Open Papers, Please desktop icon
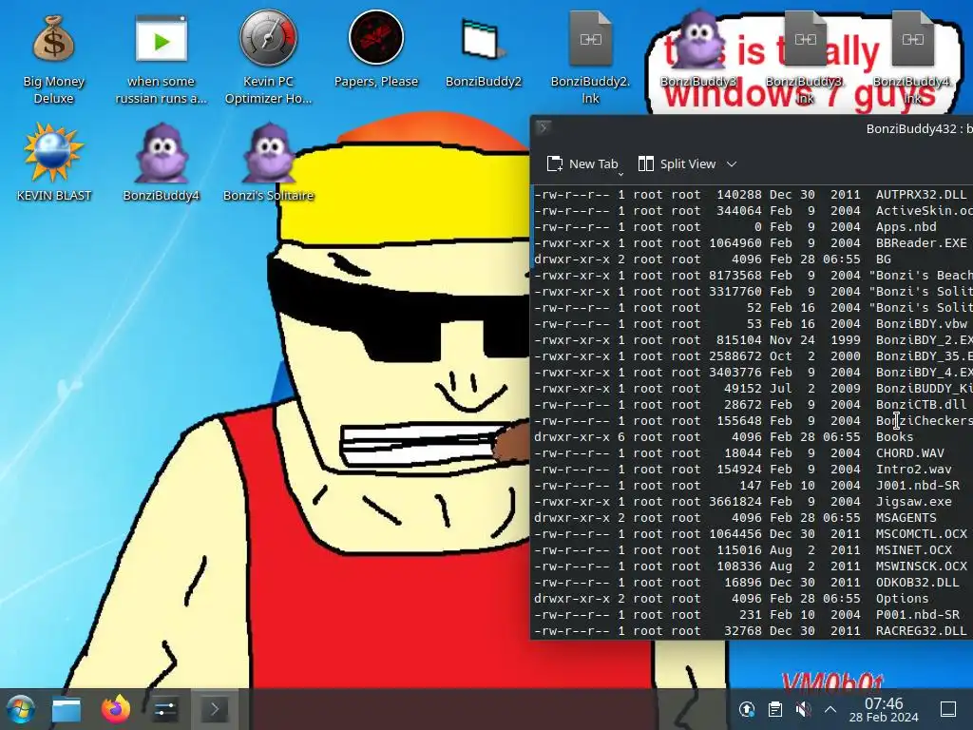The image size is (973, 730). (x=376, y=49)
